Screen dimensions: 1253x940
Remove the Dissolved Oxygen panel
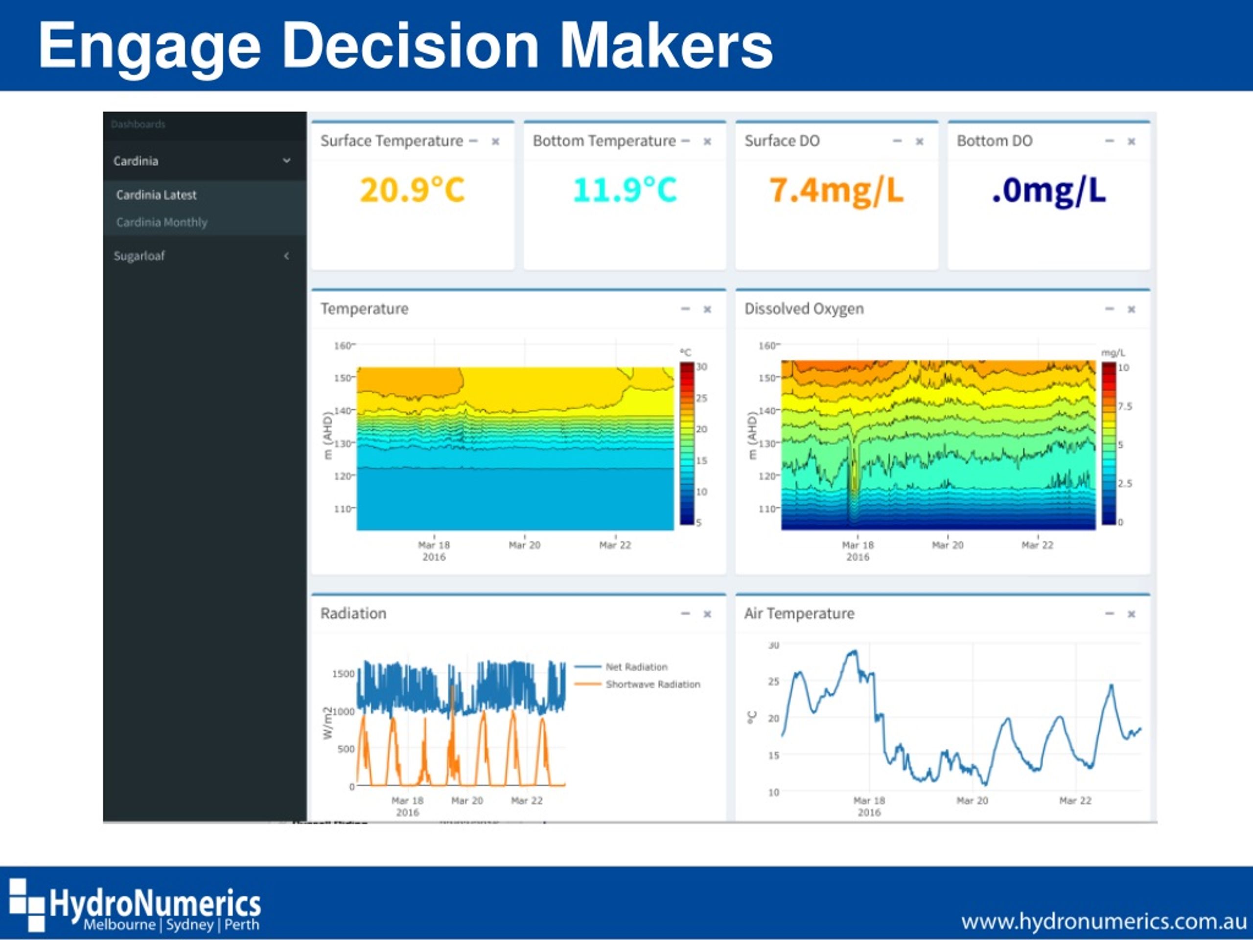point(1131,309)
